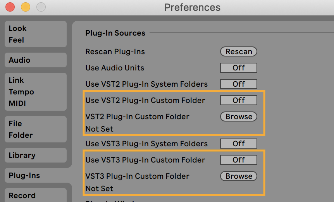
Task: Open the Look Feel preferences tab
Action: (x=35, y=34)
